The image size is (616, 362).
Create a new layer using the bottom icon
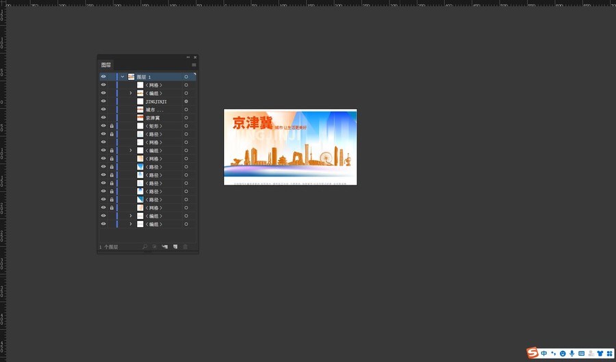175,246
